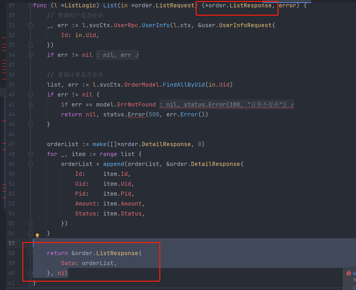
Task: Expand the folded text ': nil, err' at line 34
Action: pos(117,55)
